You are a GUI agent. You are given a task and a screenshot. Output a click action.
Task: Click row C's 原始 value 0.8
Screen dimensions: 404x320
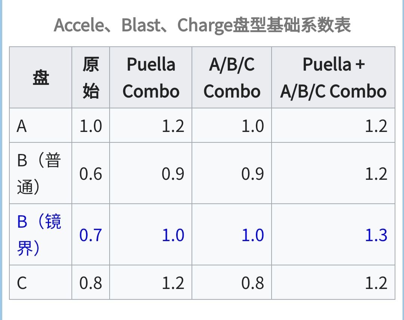[x=91, y=283]
